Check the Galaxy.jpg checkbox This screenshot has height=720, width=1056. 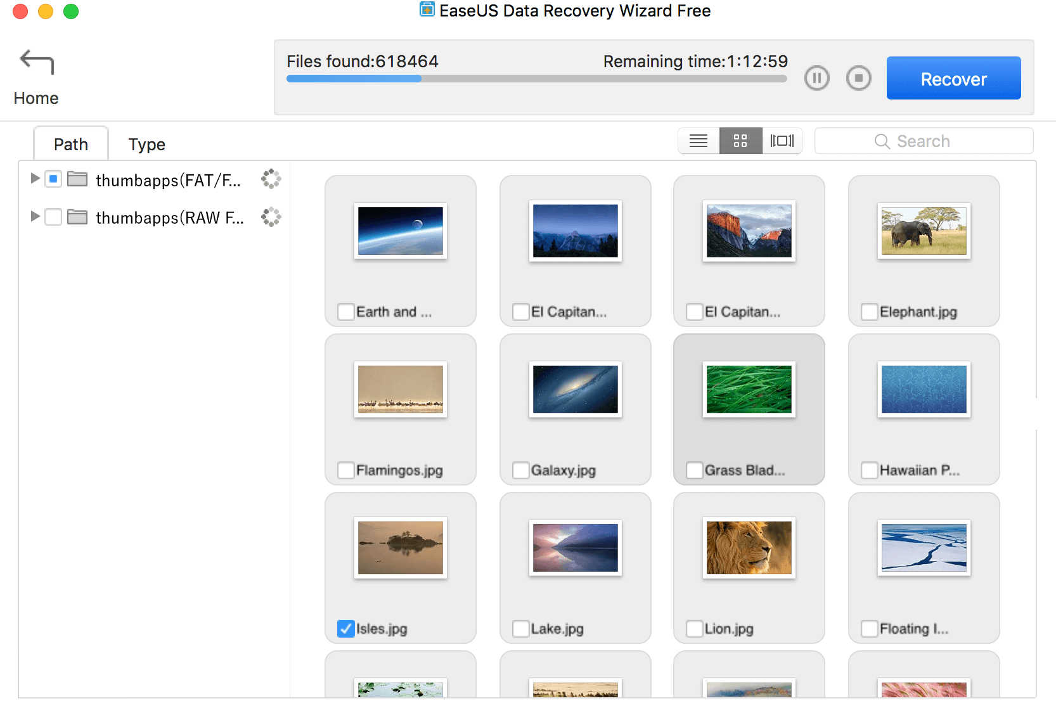(521, 470)
